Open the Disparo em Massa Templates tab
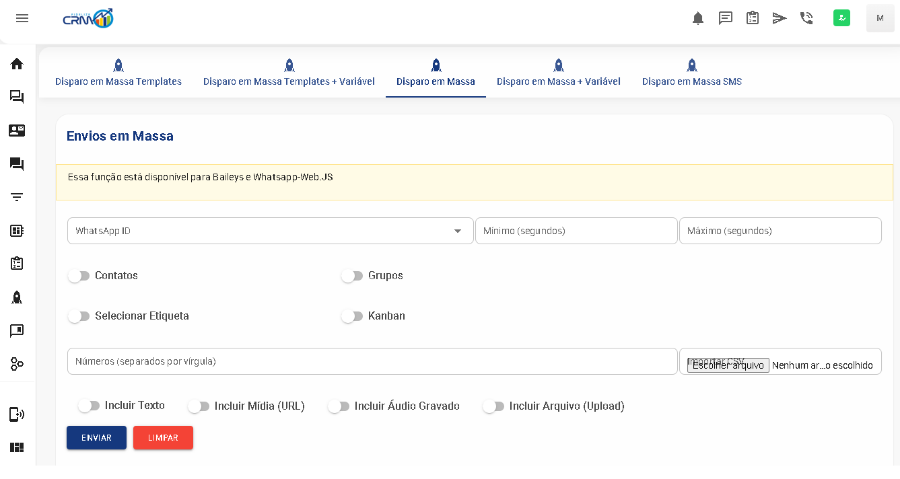Image resolution: width=900 pixels, height=479 pixels. pyautogui.click(x=118, y=81)
